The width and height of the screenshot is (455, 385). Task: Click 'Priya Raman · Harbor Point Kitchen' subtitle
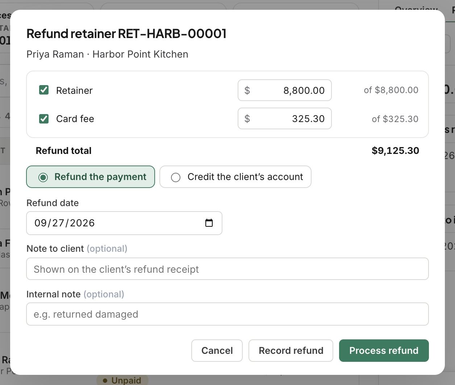pos(107,54)
